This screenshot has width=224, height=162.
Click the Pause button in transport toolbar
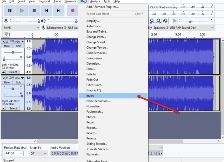click(x=10, y=11)
